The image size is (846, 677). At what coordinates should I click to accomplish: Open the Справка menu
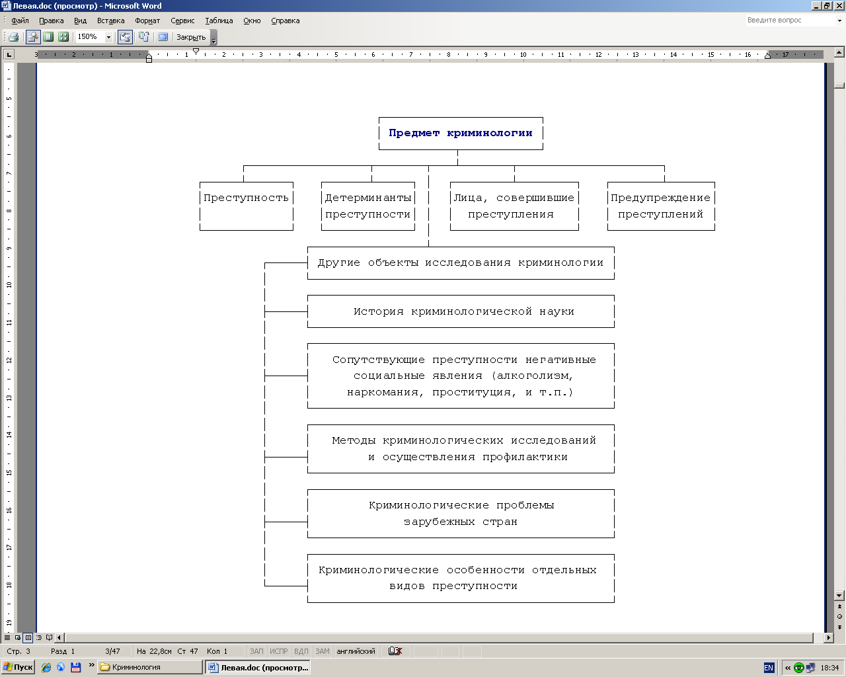point(286,20)
